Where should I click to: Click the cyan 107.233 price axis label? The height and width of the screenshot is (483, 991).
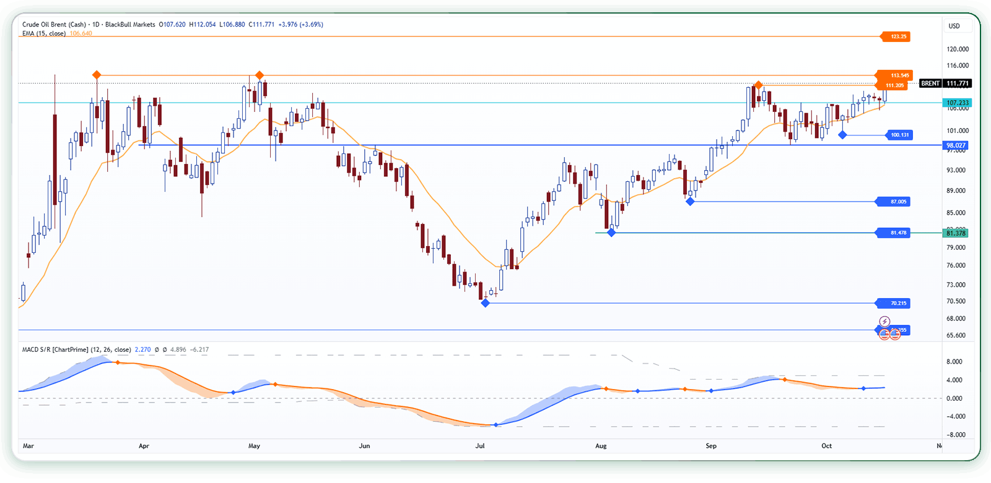tap(958, 103)
